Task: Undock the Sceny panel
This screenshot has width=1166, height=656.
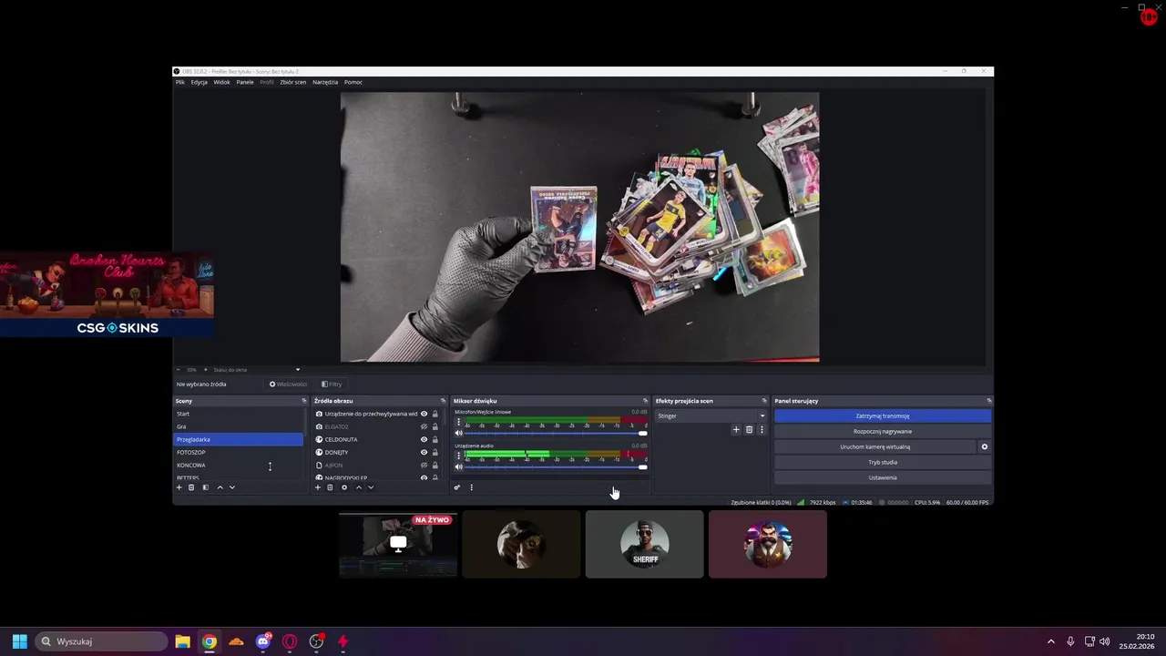Action: [x=304, y=401]
